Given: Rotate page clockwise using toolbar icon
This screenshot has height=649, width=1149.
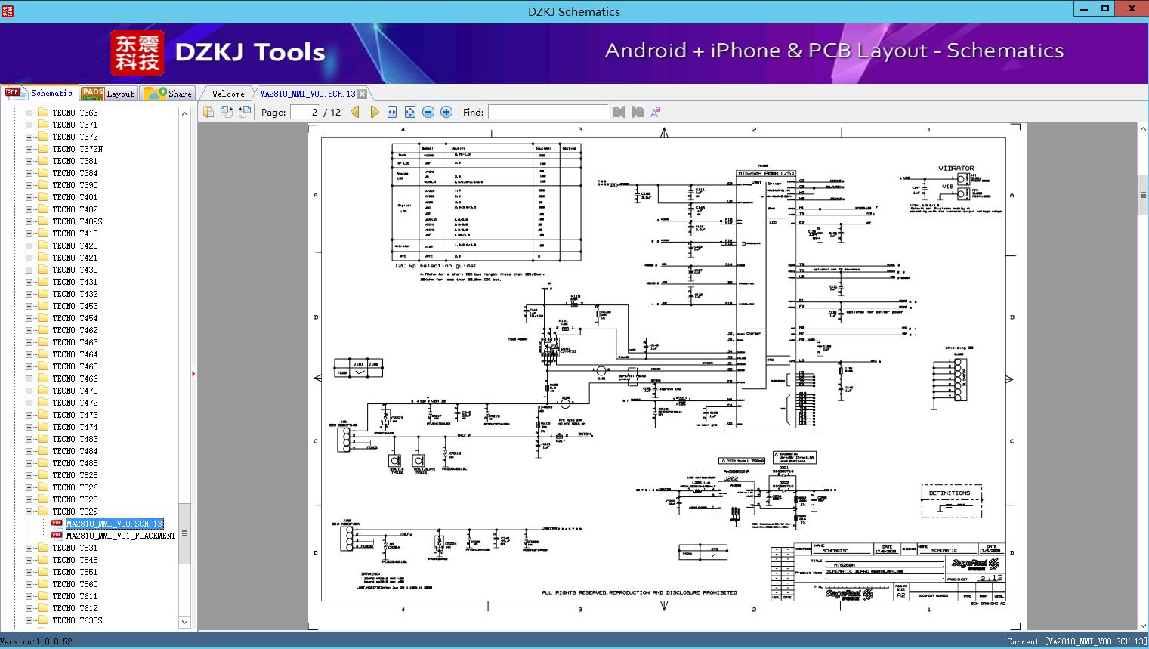Looking at the screenshot, I should coord(244,112).
